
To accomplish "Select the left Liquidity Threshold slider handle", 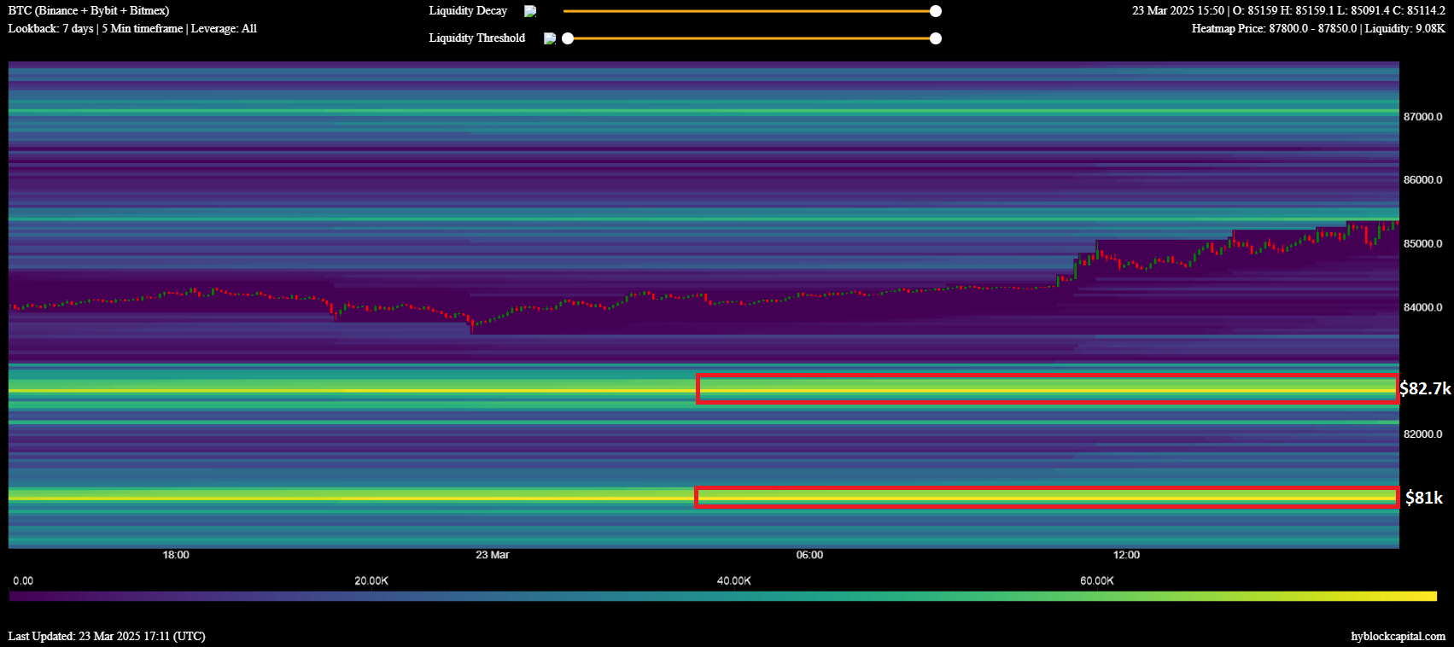I will [568, 38].
